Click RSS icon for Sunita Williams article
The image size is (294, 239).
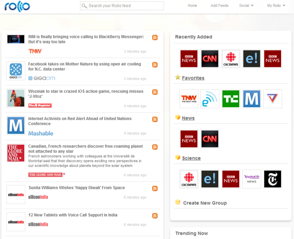tap(155, 189)
